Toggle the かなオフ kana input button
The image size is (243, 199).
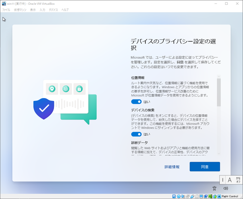click(x=238, y=180)
